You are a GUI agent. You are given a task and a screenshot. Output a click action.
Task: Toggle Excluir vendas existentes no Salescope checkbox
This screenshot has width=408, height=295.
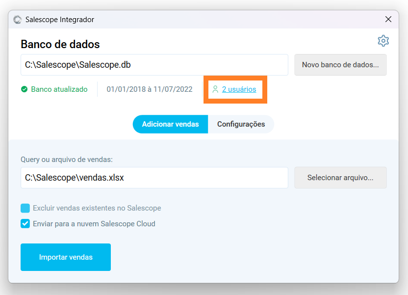point(25,208)
